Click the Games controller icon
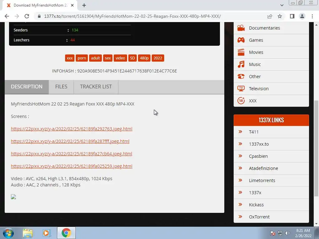The image size is (319, 239). click(241, 40)
